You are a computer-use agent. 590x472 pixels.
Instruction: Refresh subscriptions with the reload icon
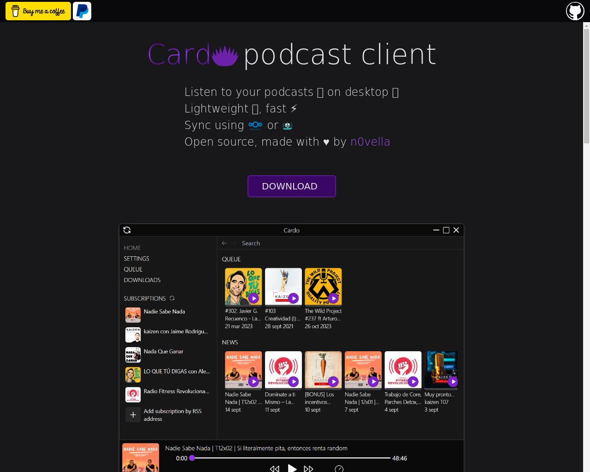(x=172, y=298)
